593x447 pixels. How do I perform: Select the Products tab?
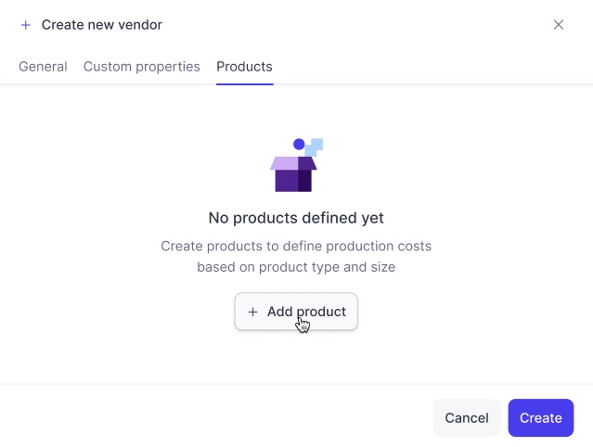click(244, 67)
